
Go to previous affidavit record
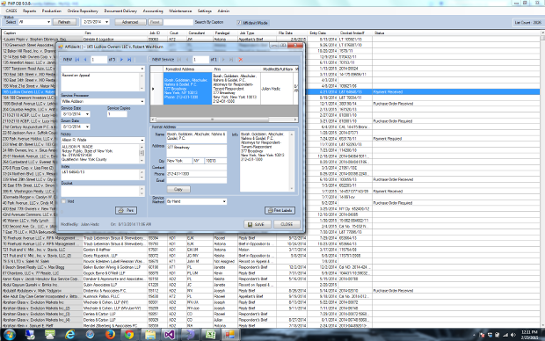tap(85, 60)
